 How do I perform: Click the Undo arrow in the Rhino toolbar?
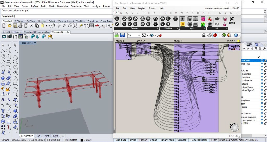coord(48,25)
